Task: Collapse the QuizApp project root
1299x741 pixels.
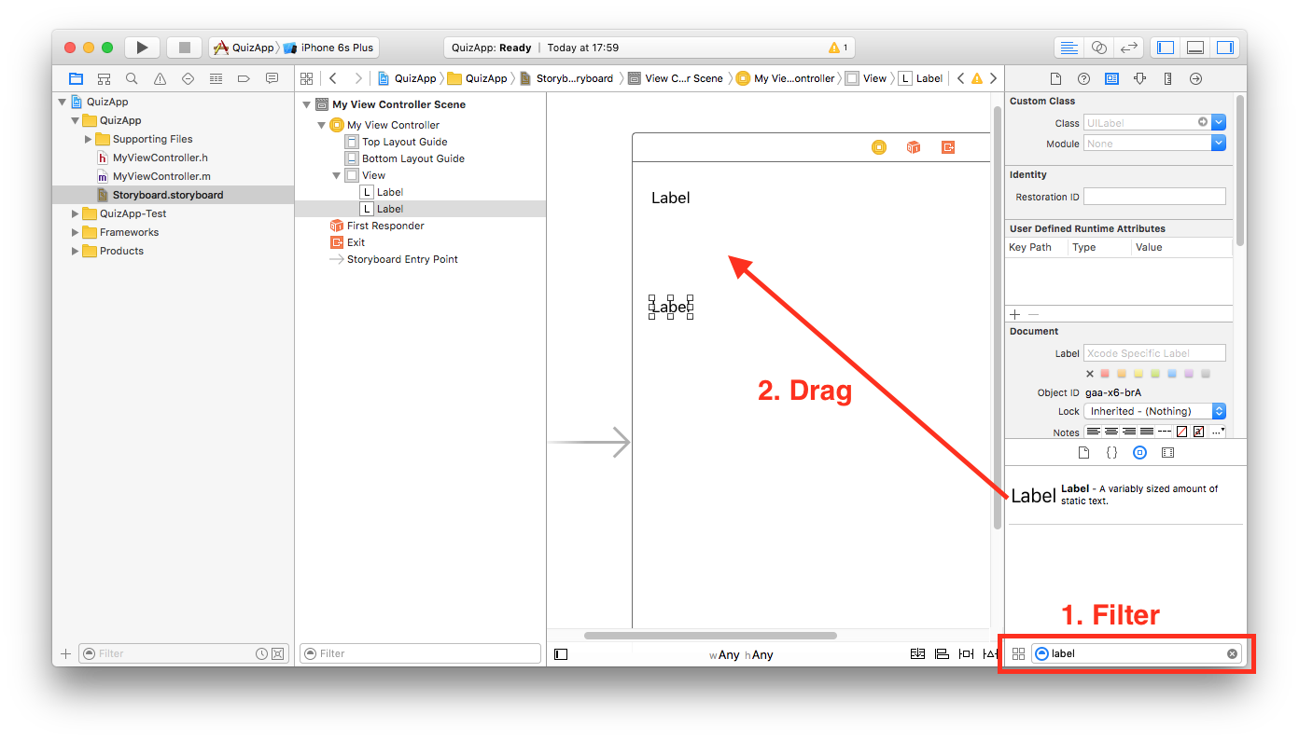Action: click(x=63, y=102)
